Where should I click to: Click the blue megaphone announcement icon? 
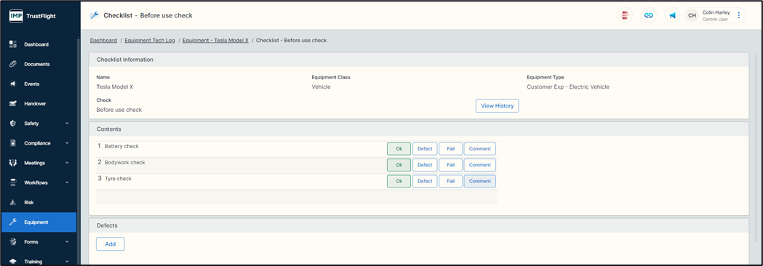click(x=673, y=15)
